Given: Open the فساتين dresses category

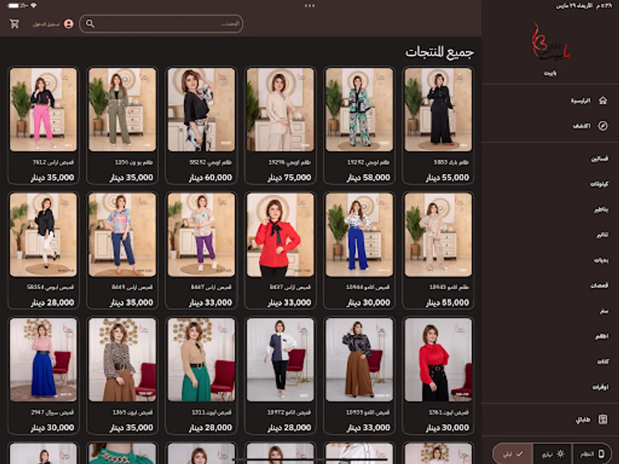Looking at the screenshot, I should click(551, 159).
